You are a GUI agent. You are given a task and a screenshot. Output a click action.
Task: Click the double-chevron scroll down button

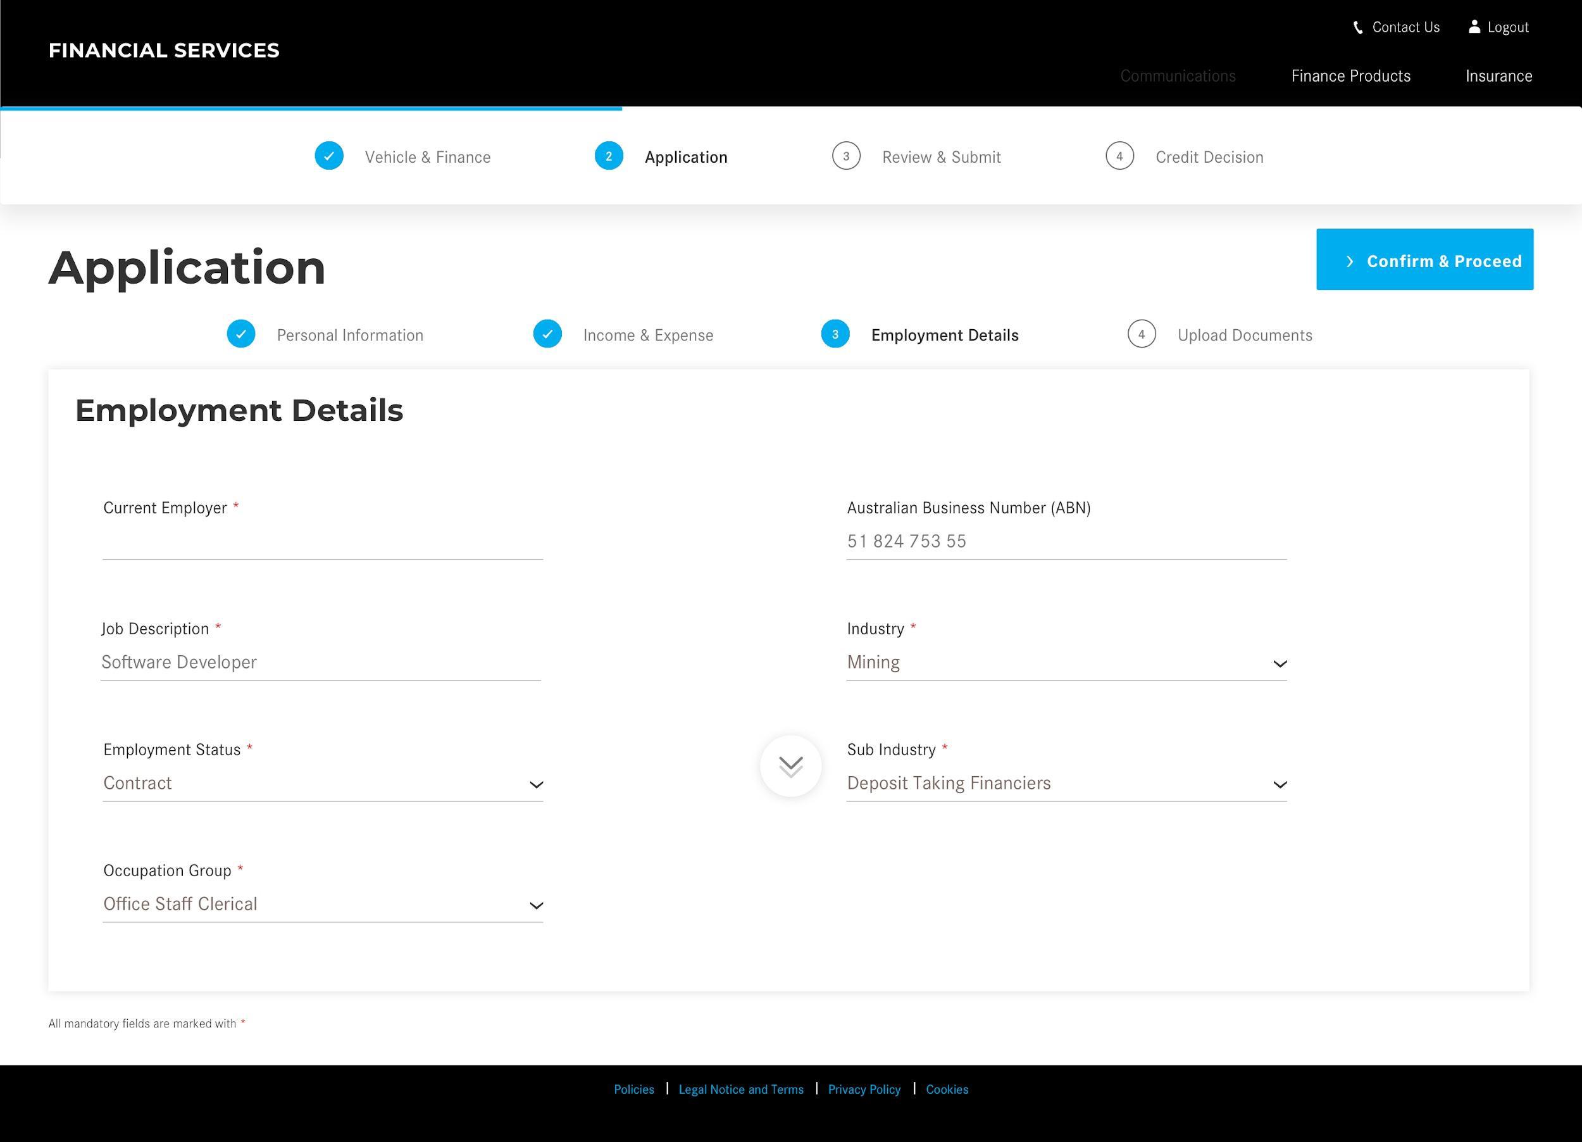tap(790, 766)
